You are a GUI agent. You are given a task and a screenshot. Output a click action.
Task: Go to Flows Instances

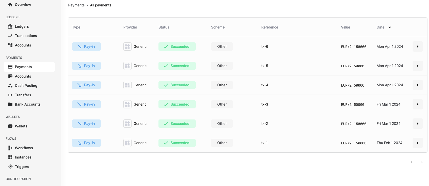click(x=23, y=157)
